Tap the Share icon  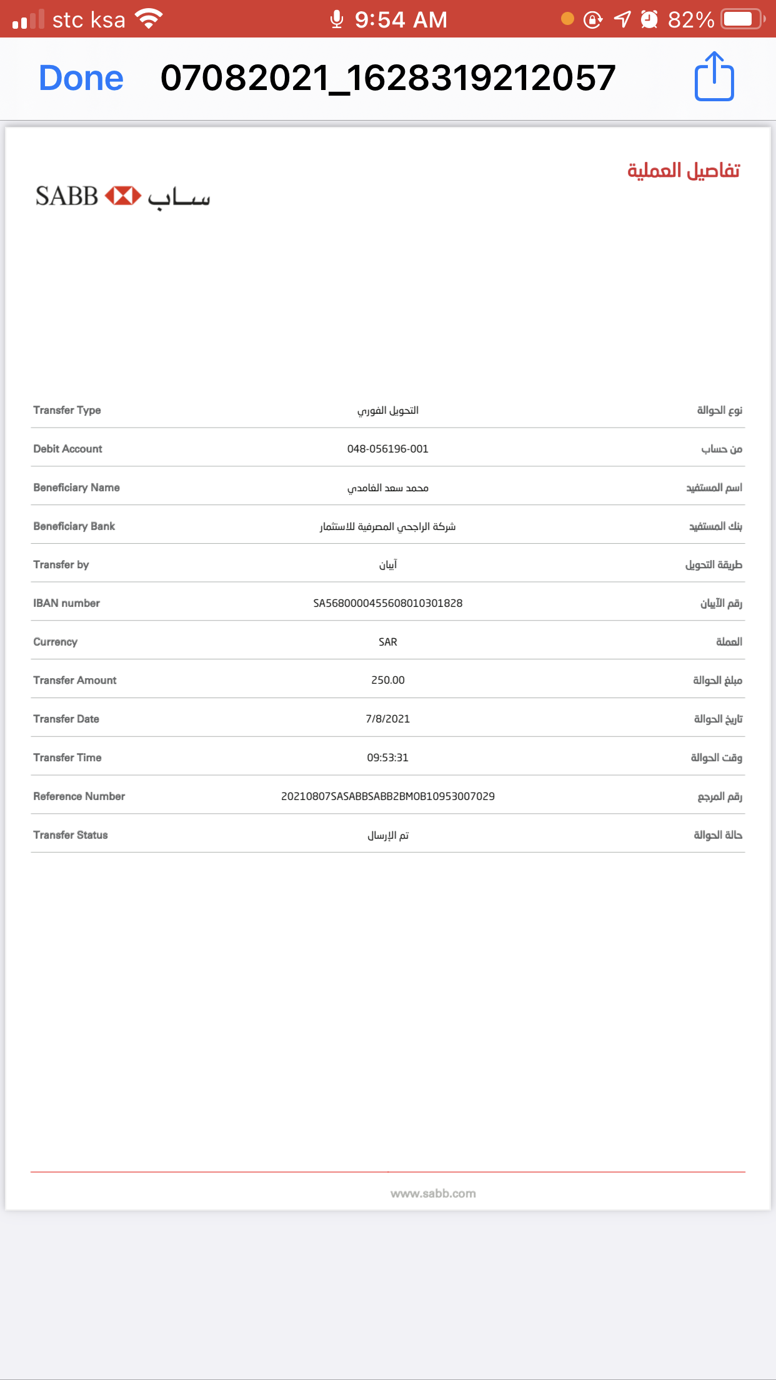click(714, 77)
